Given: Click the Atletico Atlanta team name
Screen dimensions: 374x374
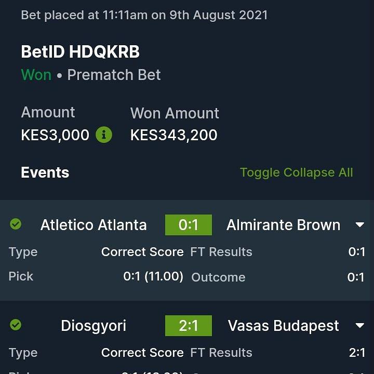Looking at the screenshot, I should pos(94,225).
